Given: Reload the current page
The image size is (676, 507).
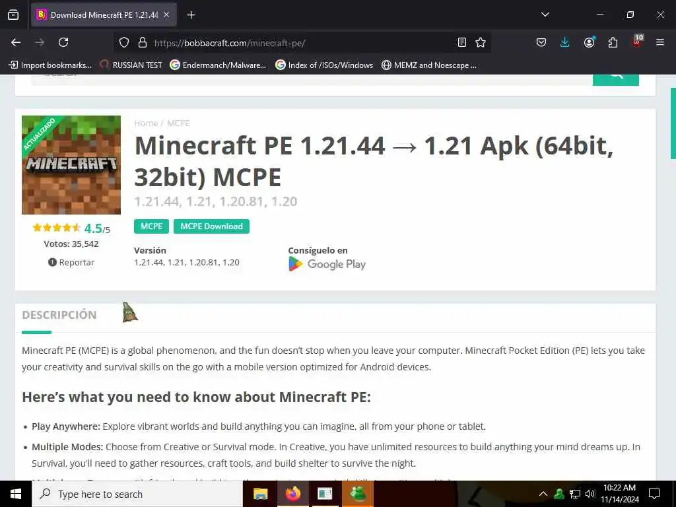Looking at the screenshot, I should [63, 42].
